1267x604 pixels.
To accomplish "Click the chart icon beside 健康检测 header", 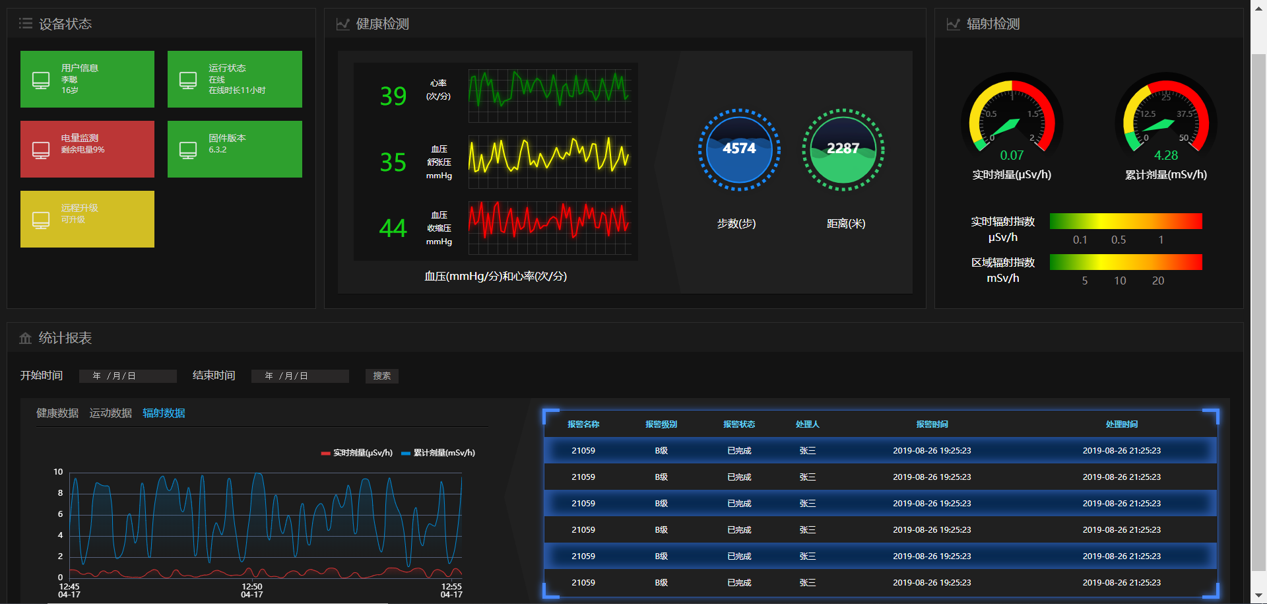I will (342, 24).
